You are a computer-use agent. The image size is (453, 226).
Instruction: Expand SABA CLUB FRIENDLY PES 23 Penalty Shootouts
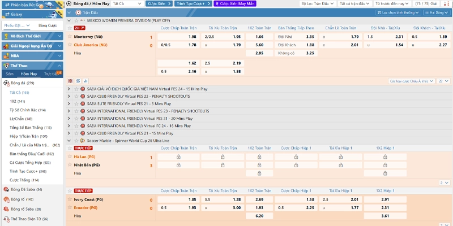coord(69,96)
